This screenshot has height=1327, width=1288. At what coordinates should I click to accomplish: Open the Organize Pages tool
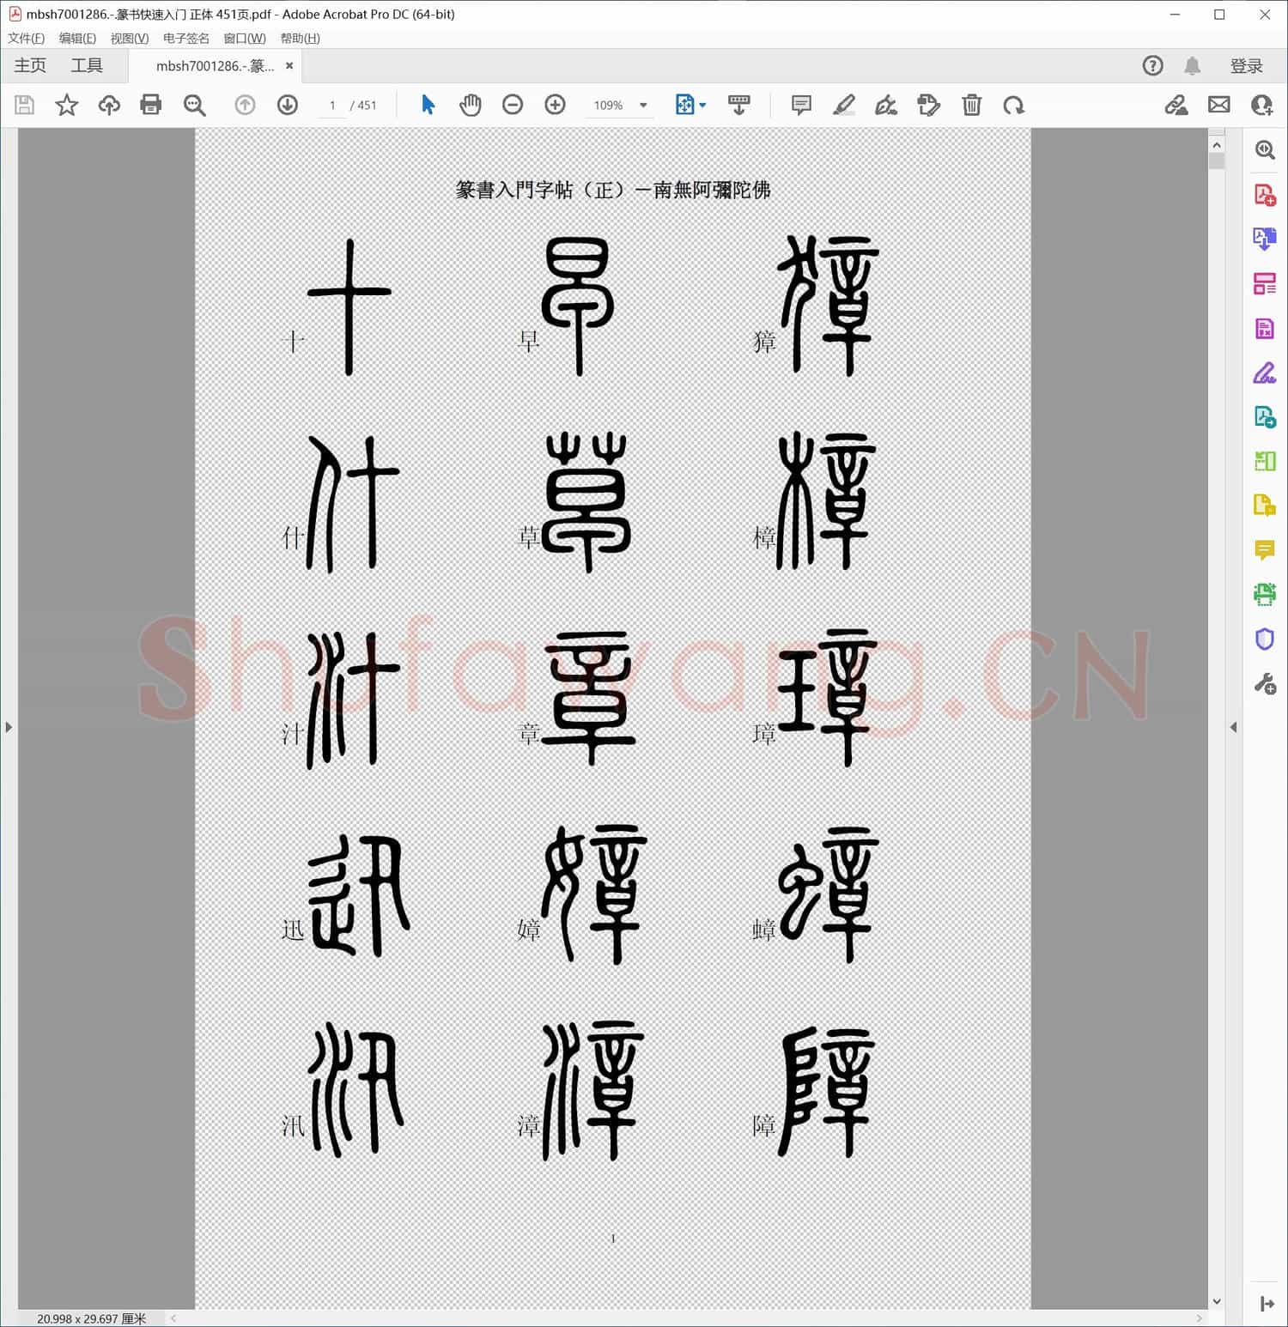(x=1264, y=283)
